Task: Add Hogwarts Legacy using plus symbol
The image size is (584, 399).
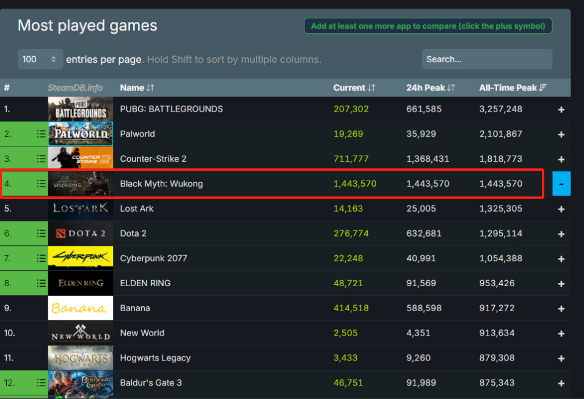Action: [x=561, y=359]
